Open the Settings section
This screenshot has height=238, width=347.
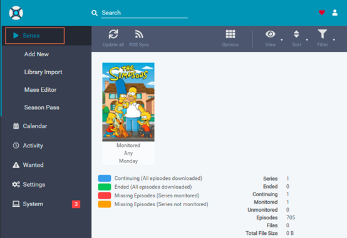coord(34,184)
